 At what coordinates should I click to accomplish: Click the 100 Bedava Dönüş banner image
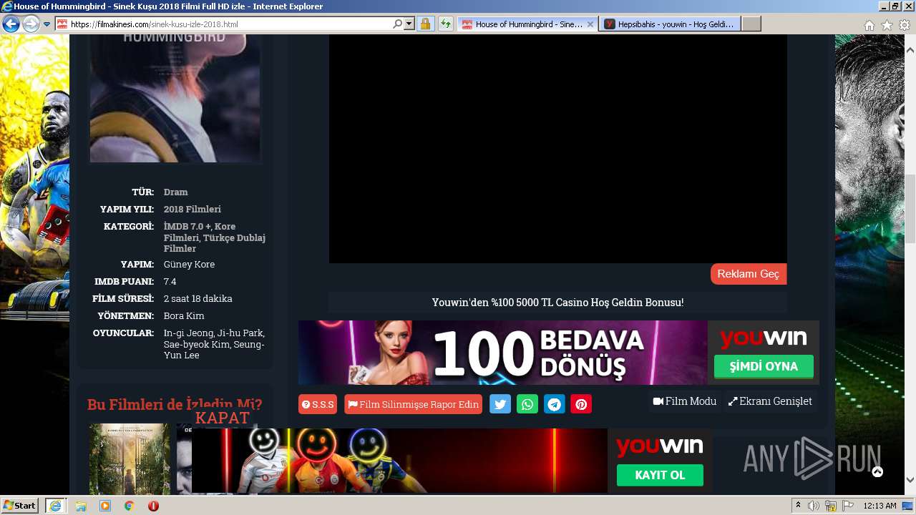point(503,353)
